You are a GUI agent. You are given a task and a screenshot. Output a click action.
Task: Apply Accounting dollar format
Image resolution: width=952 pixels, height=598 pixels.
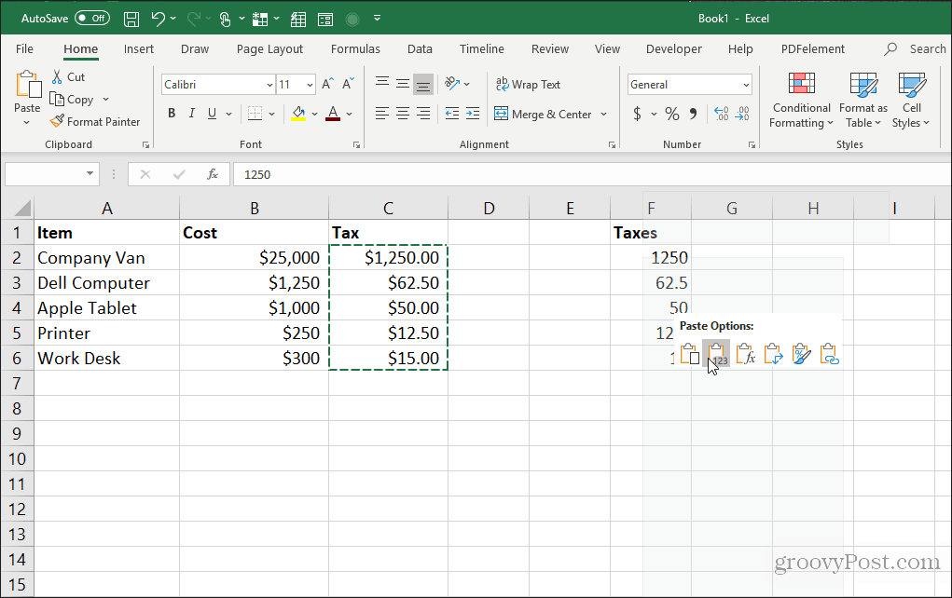[x=637, y=114]
